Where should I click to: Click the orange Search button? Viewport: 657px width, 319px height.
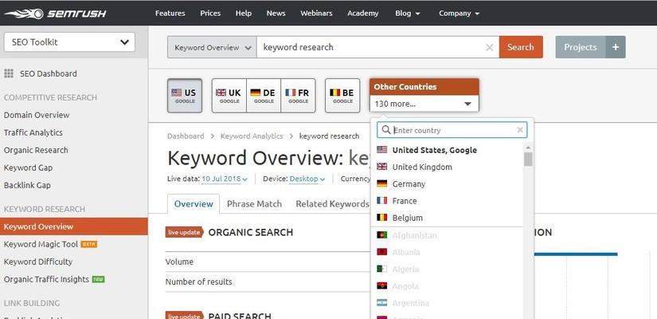521,47
